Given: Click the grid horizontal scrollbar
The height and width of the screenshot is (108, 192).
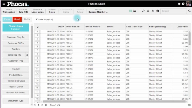Looking at the screenshot, I should click(114, 101).
